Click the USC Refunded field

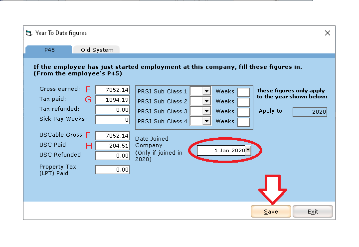pos(112,156)
